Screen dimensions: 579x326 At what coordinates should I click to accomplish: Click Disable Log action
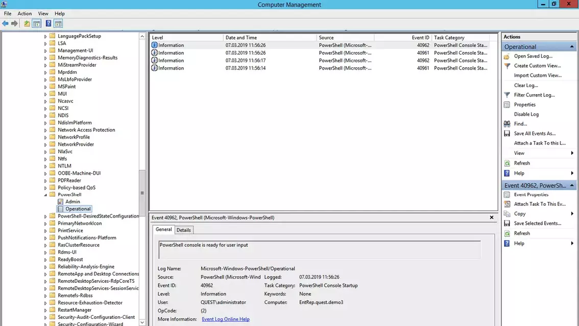coord(526,114)
